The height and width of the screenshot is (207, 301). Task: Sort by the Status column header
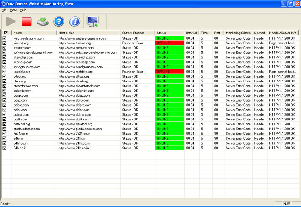pos(169,33)
